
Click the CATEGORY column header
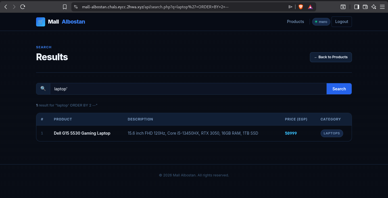331,119
